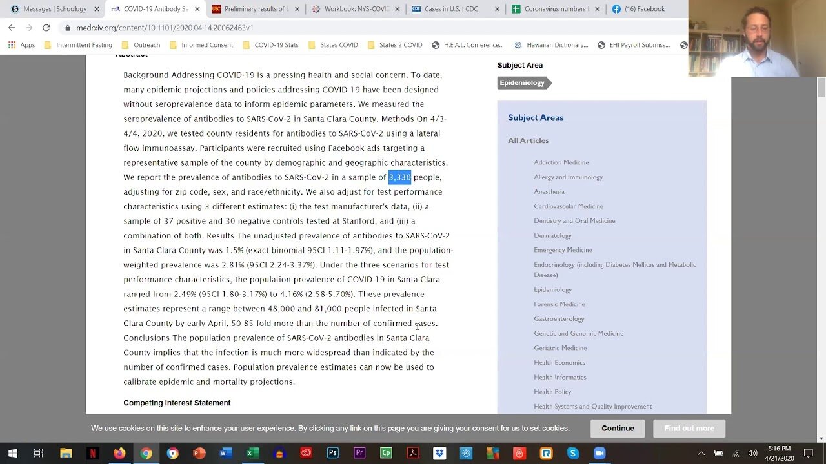
Task: Click the site padlock icon in address bar
Action: [x=68, y=28]
